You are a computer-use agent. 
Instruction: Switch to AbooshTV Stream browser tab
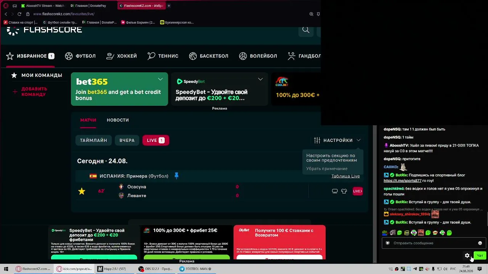tap(43, 6)
